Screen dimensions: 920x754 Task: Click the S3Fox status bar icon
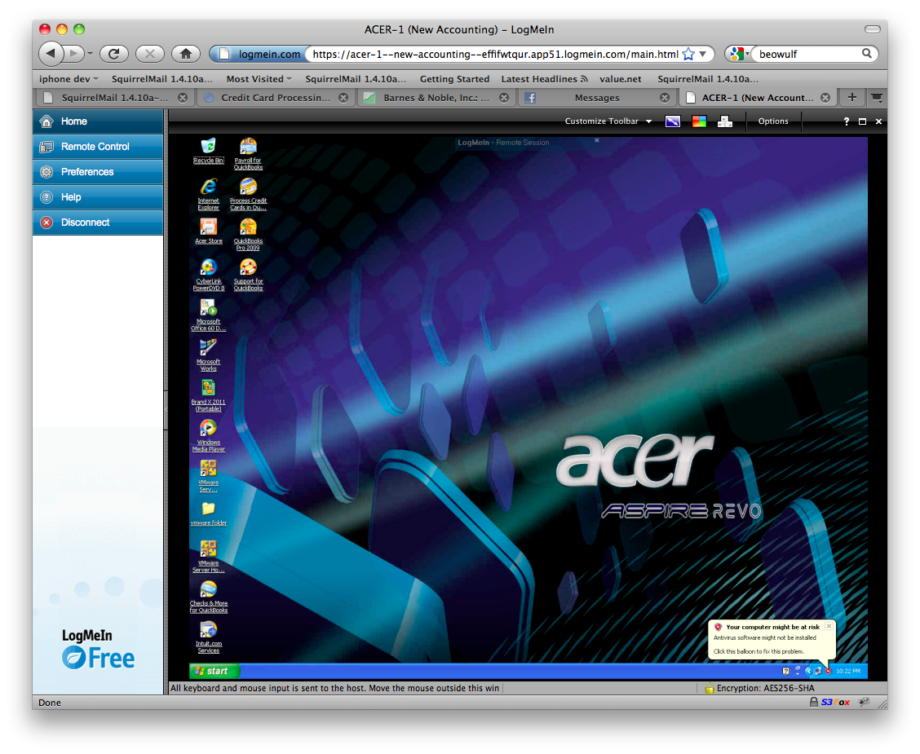pyautogui.click(x=835, y=702)
